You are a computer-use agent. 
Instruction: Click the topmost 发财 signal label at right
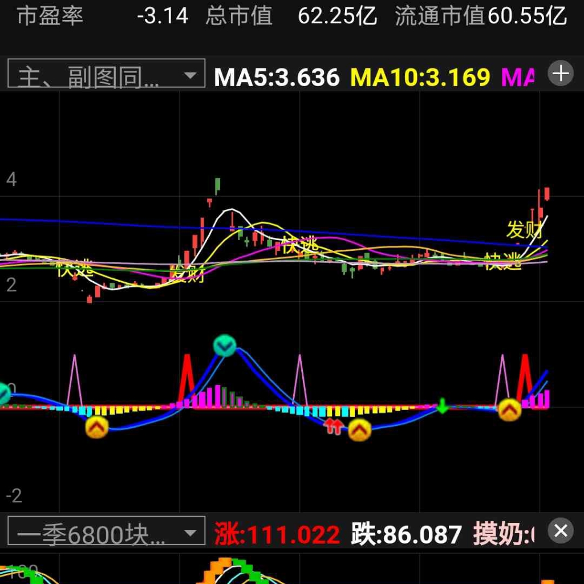point(524,229)
